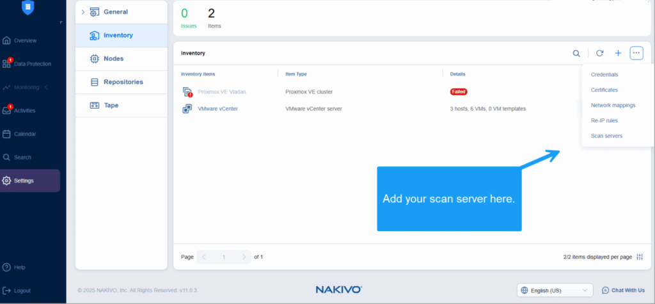
Task: Click the VMware vCenter inventory item
Action: tap(217, 109)
